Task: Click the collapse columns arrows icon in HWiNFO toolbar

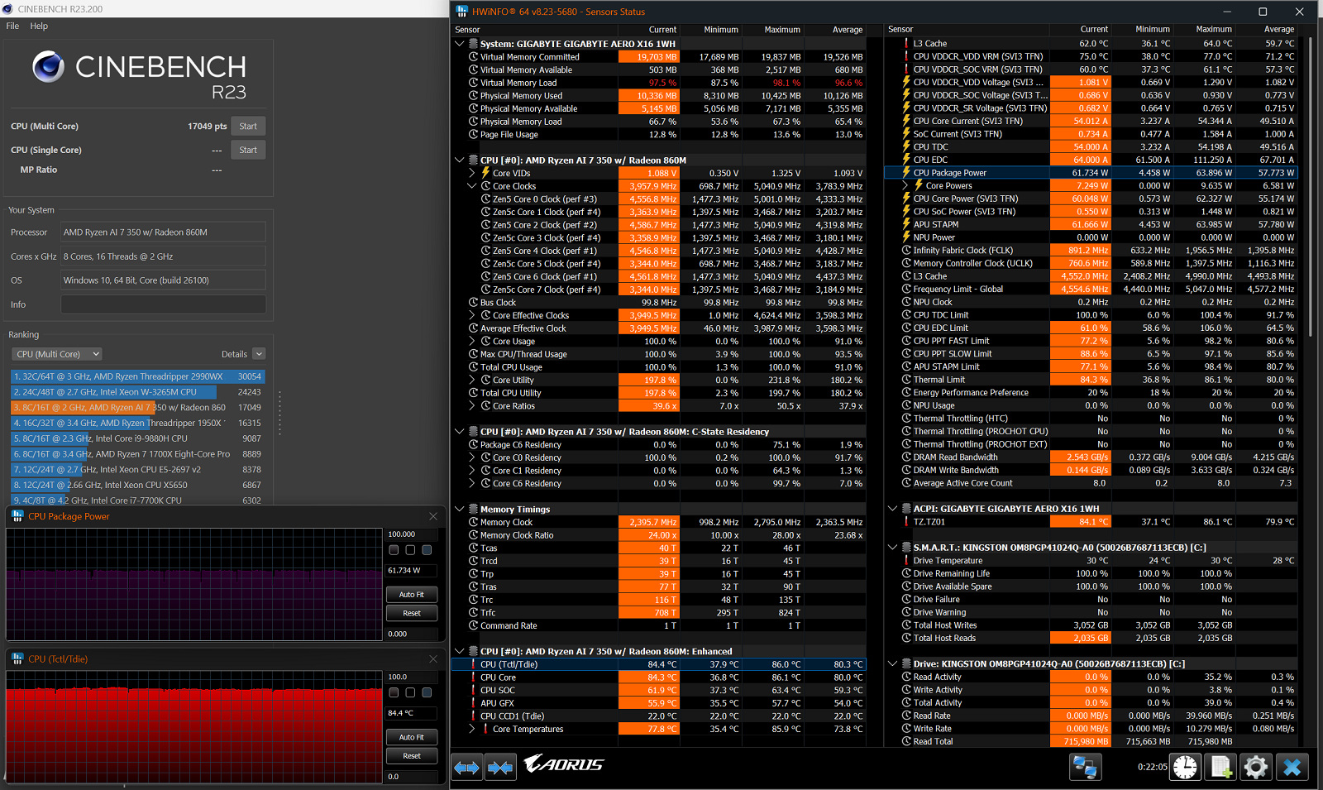Action: tap(500, 768)
